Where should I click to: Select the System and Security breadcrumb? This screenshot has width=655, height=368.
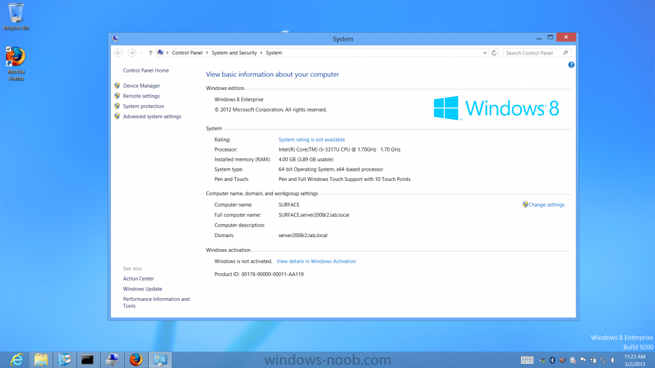234,53
